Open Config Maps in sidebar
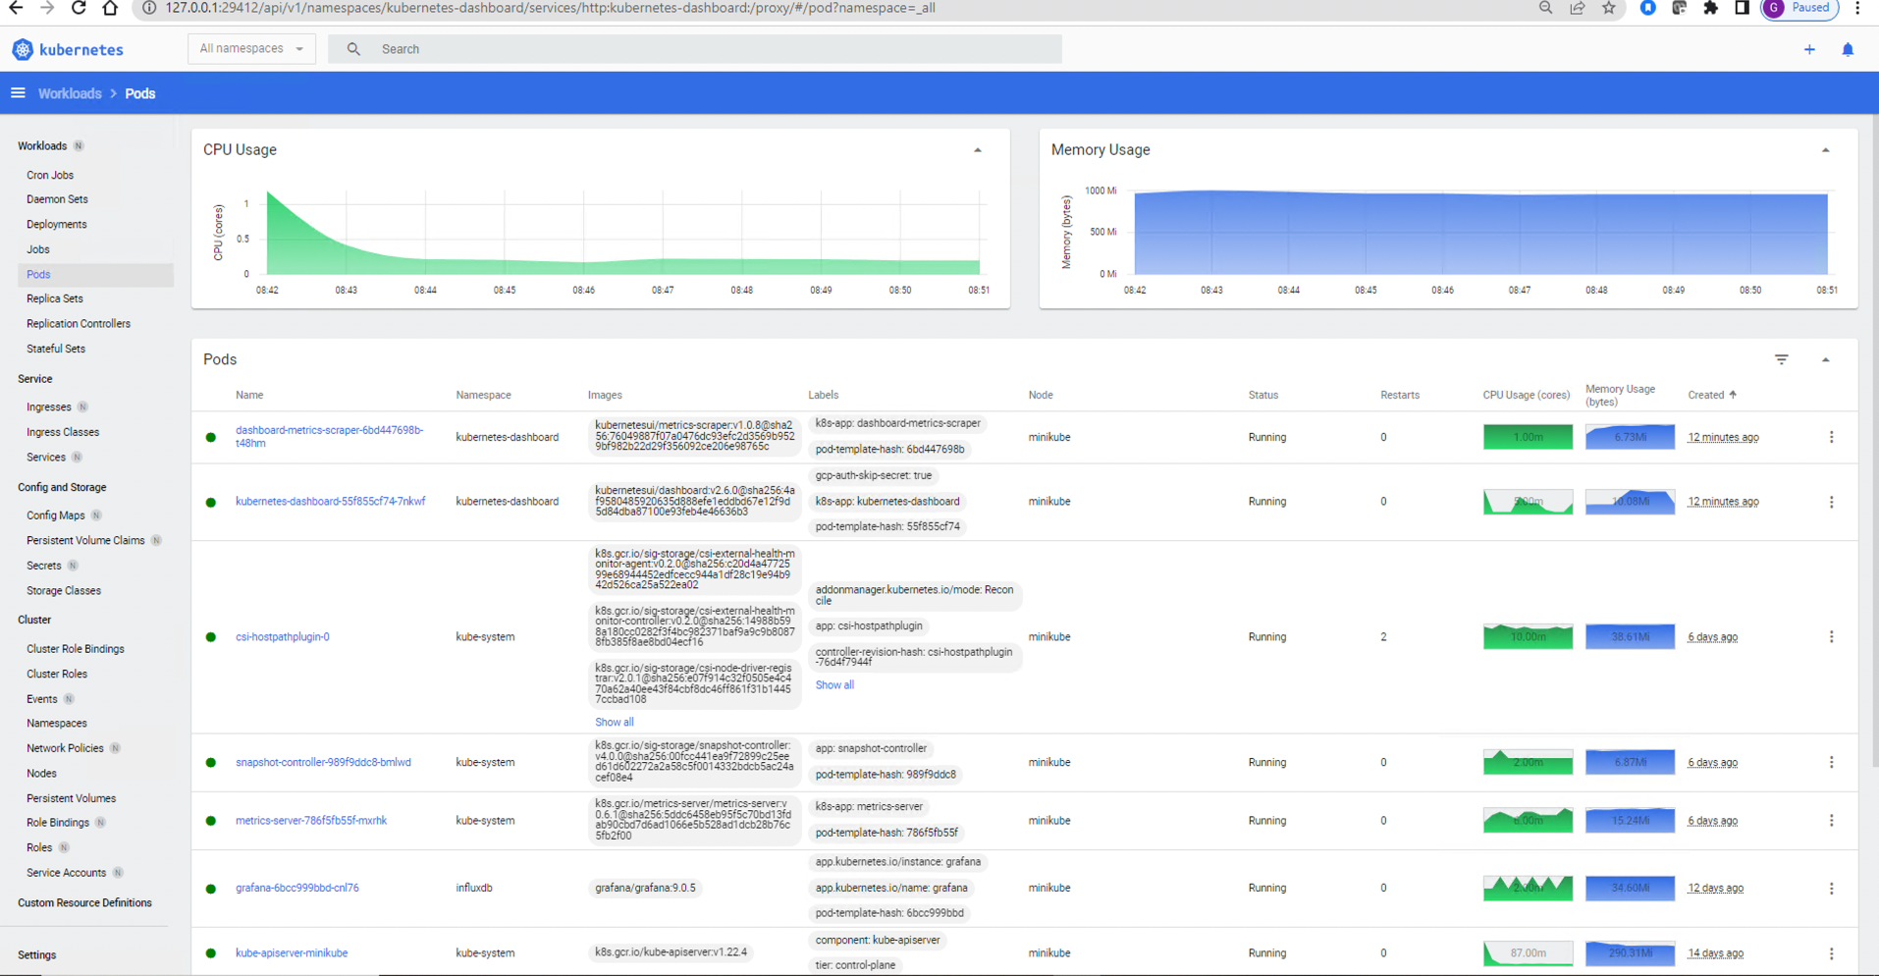The image size is (1879, 976). [x=56, y=515]
